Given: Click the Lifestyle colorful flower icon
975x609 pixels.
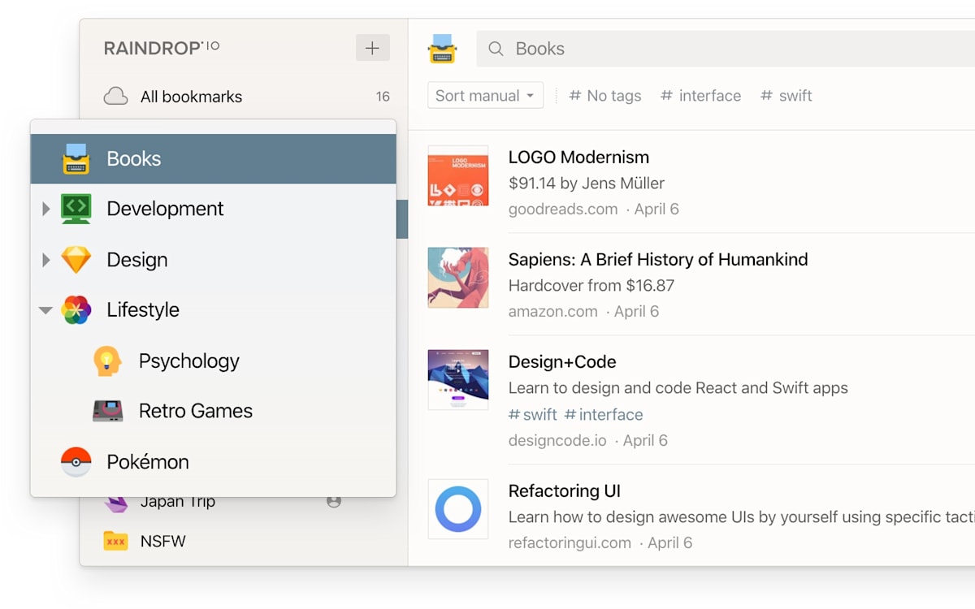Looking at the screenshot, I should click(76, 310).
